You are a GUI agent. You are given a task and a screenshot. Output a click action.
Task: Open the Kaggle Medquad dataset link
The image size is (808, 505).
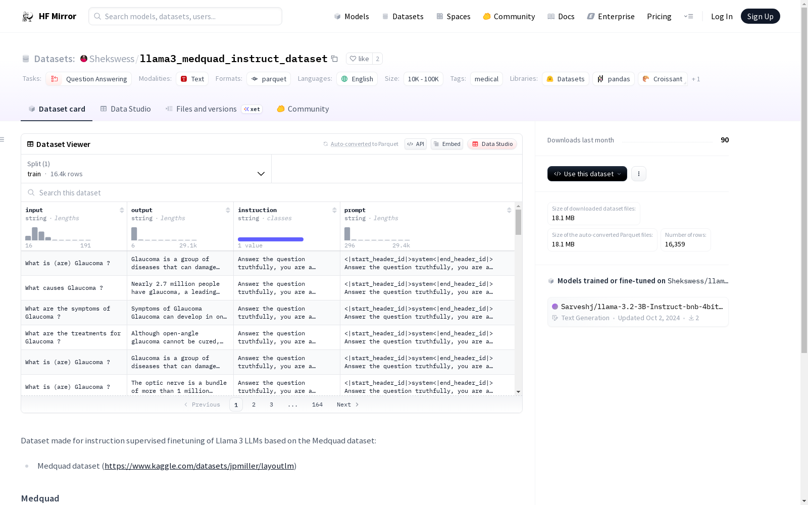tap(199, 466)
